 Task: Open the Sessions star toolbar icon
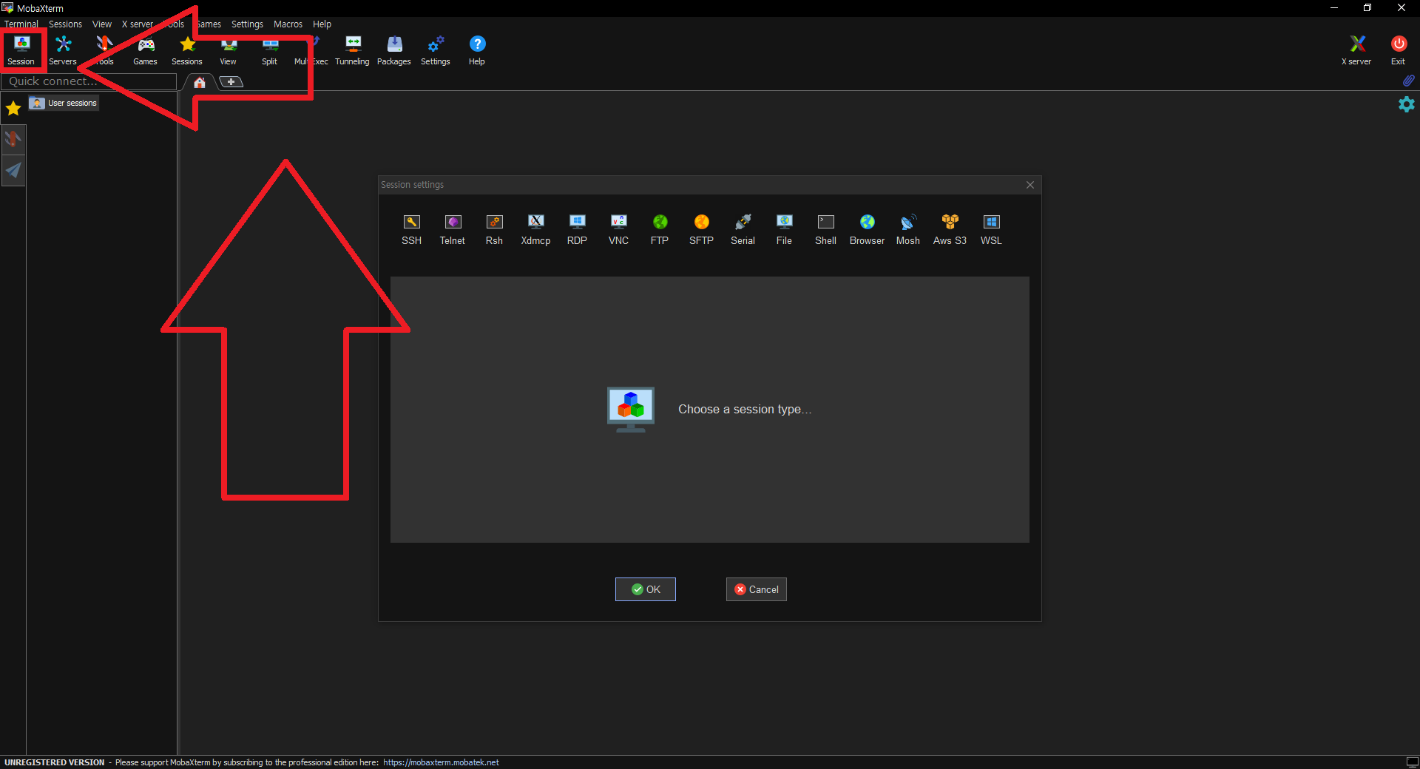[x=187, y=50]
